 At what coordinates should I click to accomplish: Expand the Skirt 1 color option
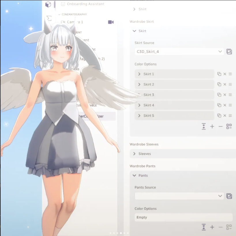(x=139, y=74)
